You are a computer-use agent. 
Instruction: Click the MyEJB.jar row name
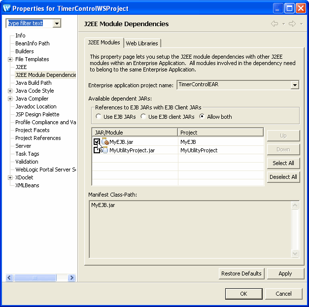pos(121,142)
